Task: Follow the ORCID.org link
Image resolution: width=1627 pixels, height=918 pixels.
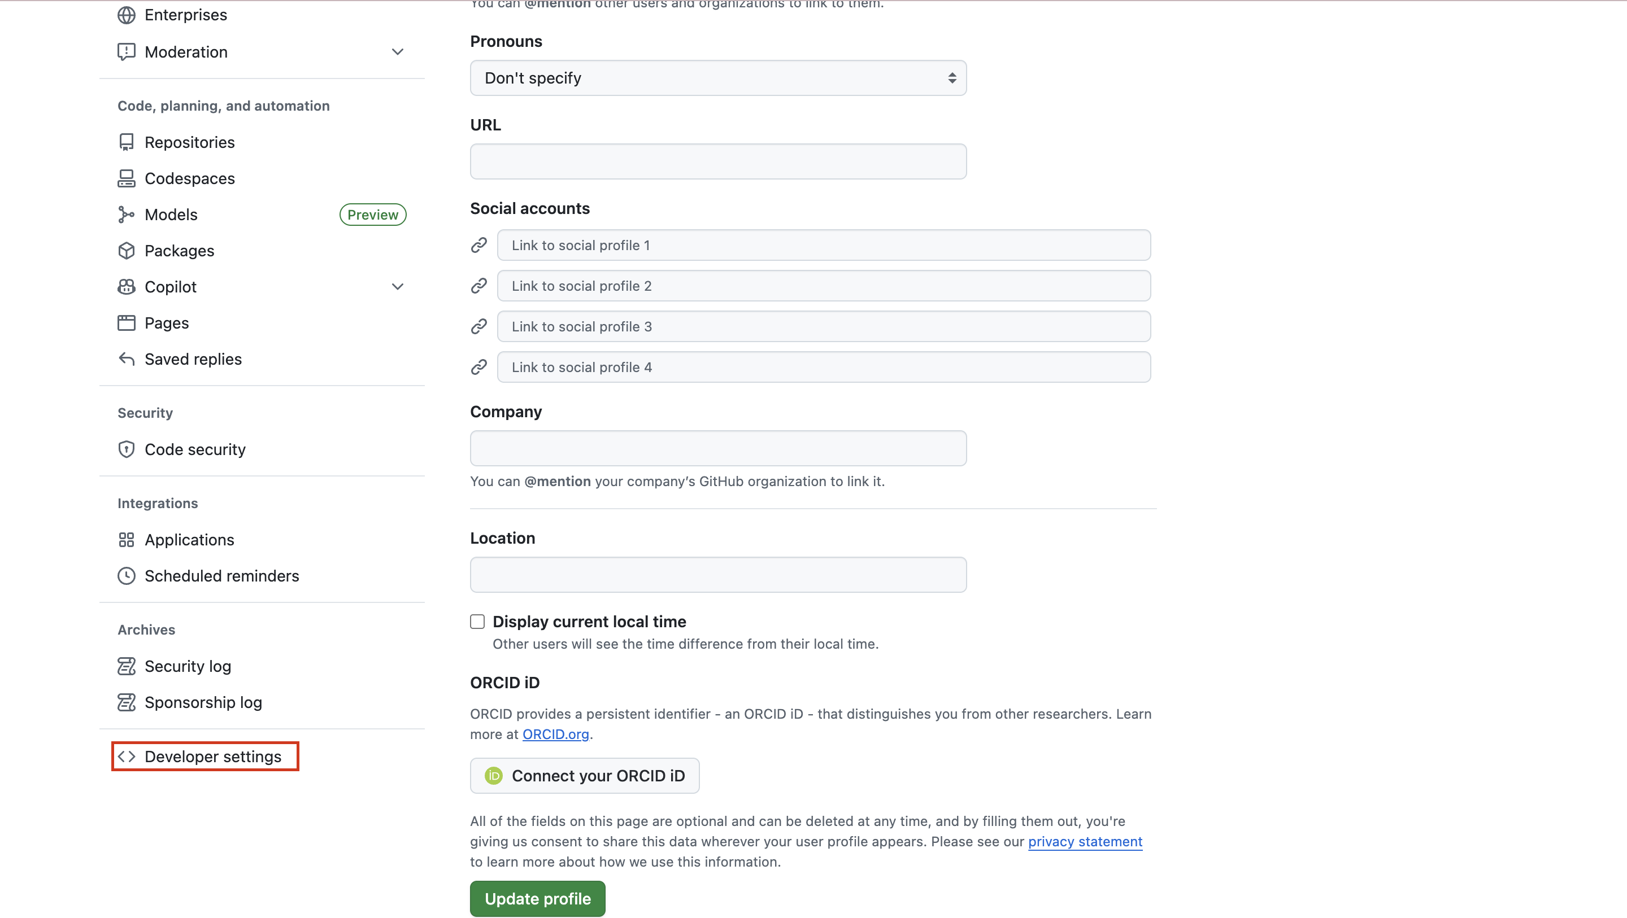Action: point(555,735)
